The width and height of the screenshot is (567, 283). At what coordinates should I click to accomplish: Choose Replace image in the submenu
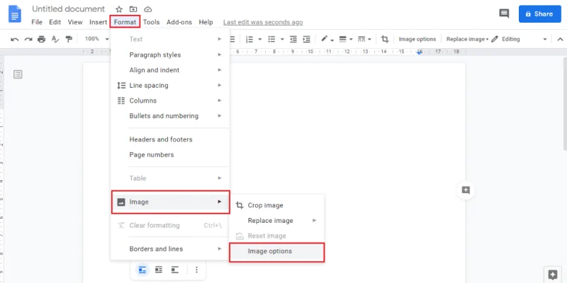pyautogui.click(x=276, y=221)
